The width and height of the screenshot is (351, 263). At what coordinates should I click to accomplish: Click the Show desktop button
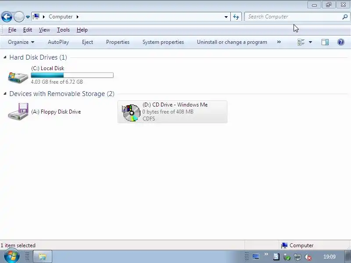348,257
